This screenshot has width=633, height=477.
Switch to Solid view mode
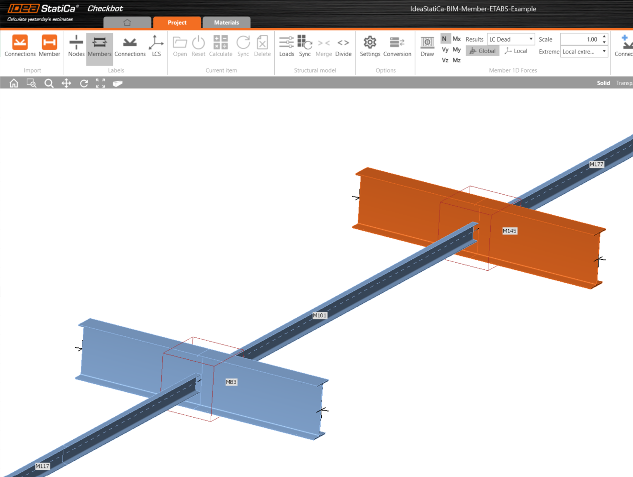tap(603, 83)
